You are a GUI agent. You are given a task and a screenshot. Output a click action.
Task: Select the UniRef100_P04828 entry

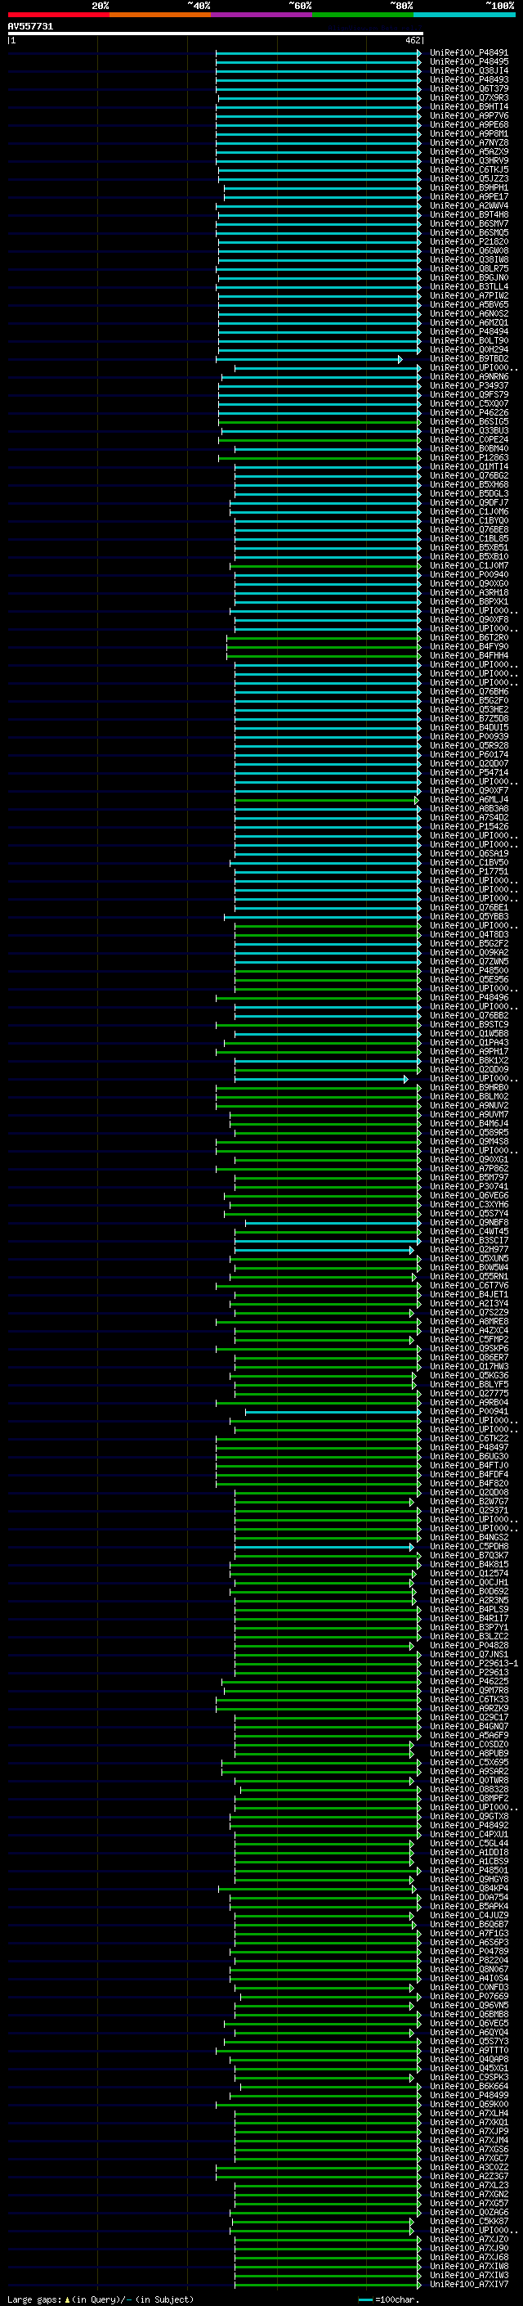(468, 1644)
